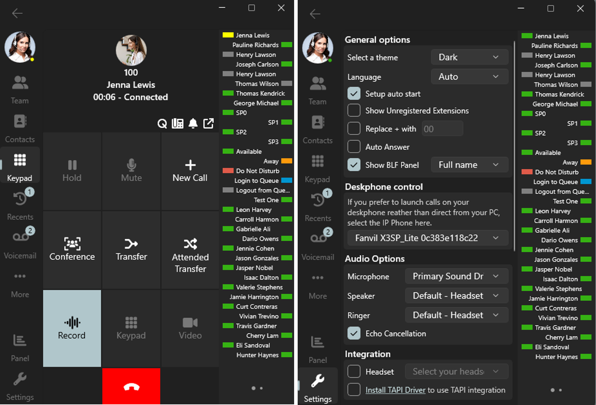
Task: Hang up with the red end-call button
Action: coord(131,386)
